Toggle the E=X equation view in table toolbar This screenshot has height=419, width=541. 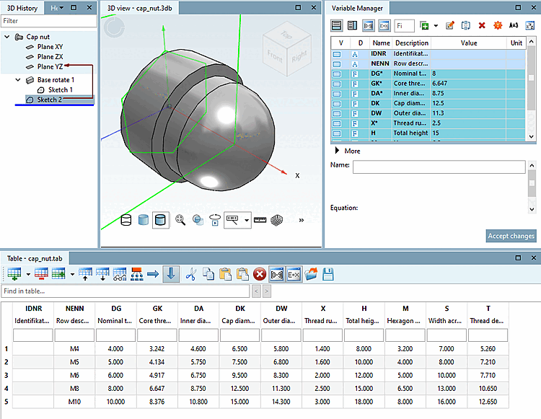click(x=294, y=274)
